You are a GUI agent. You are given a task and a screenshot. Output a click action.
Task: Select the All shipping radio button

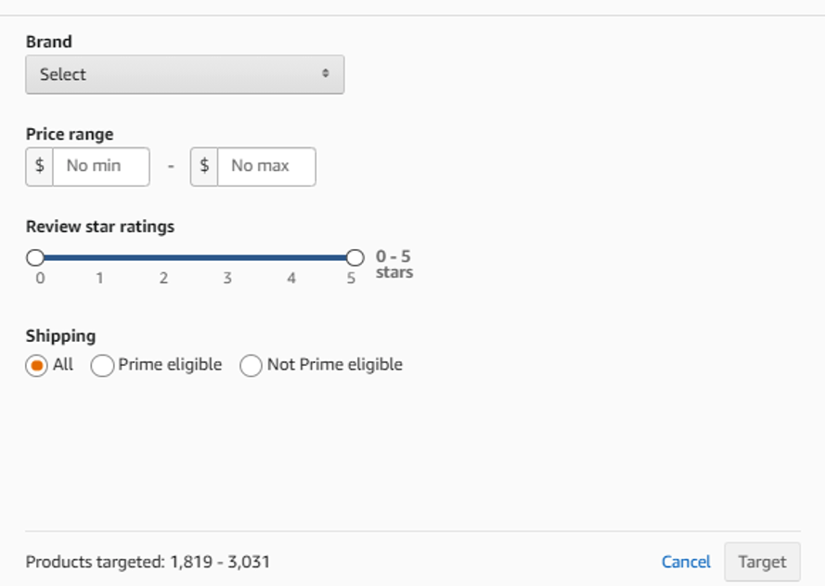pyautogui.click(x=36, y=364)
